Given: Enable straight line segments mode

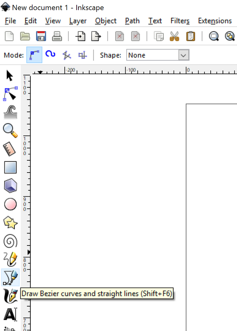Looking at the screenshot, I should click(x=67, y=55).
